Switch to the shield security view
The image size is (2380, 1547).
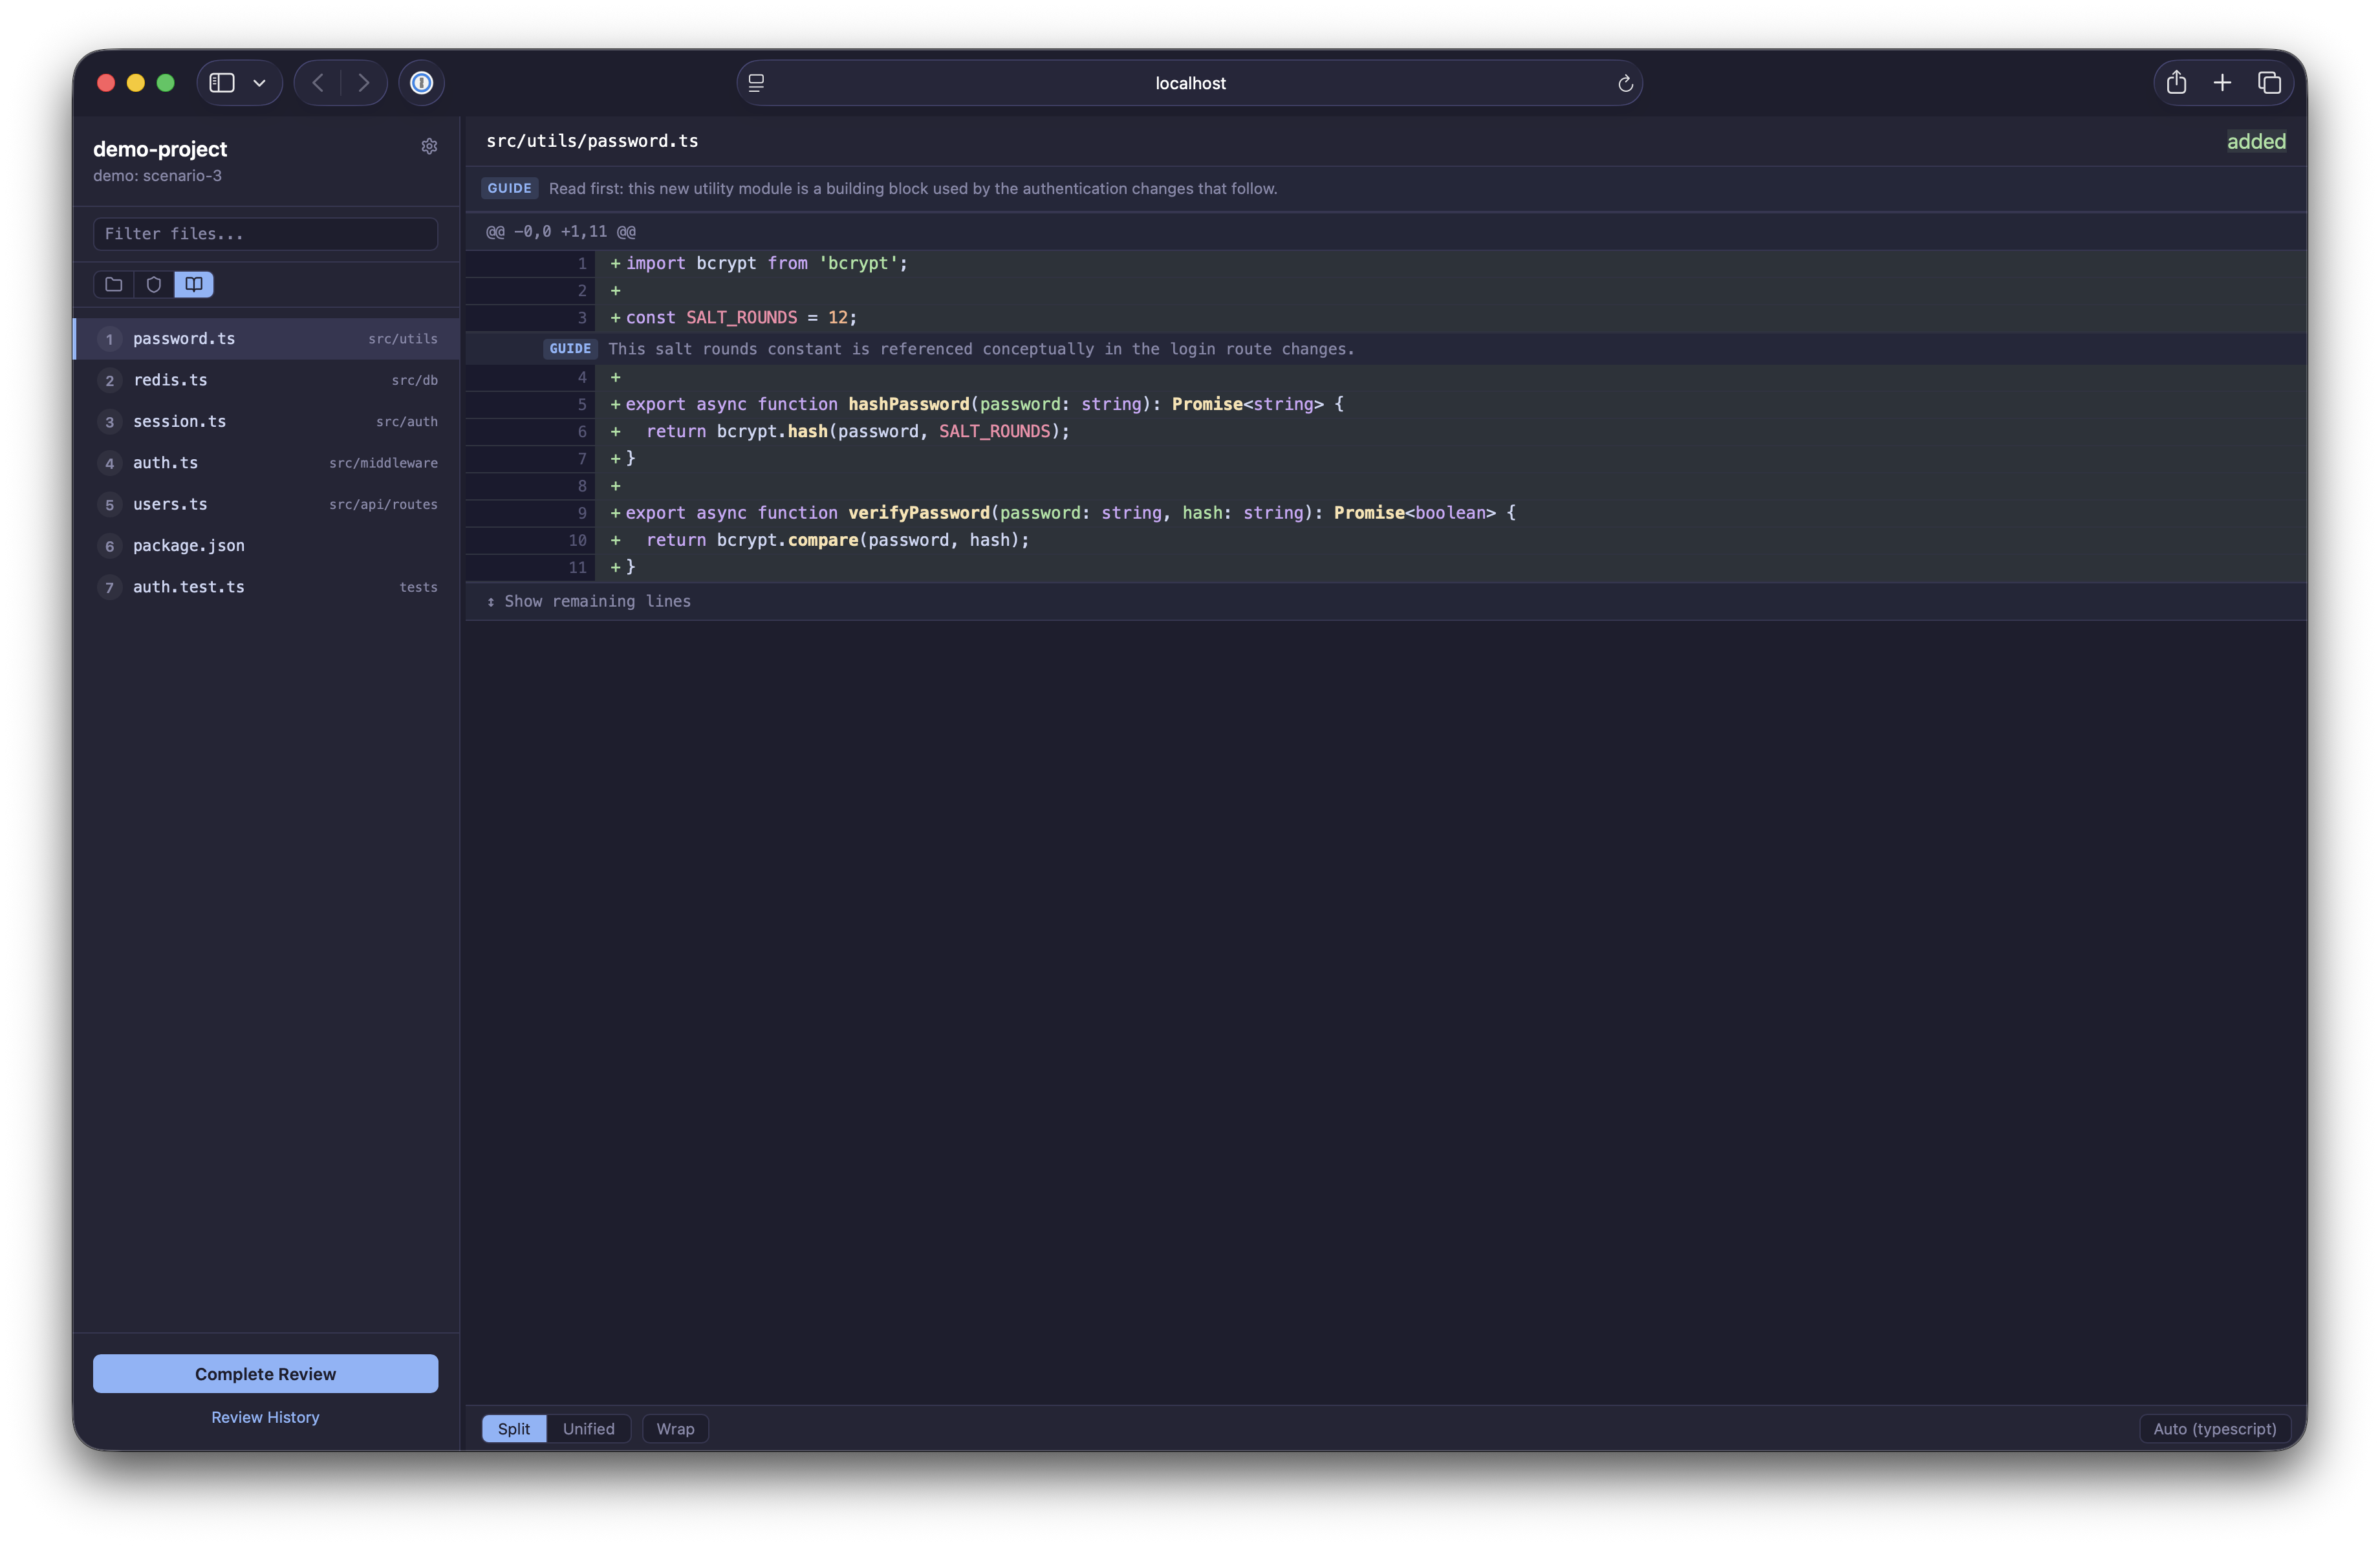click(153, 284)
